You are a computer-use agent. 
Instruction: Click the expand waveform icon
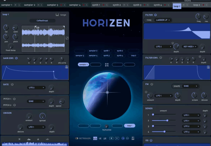click(x=67, y=38)
